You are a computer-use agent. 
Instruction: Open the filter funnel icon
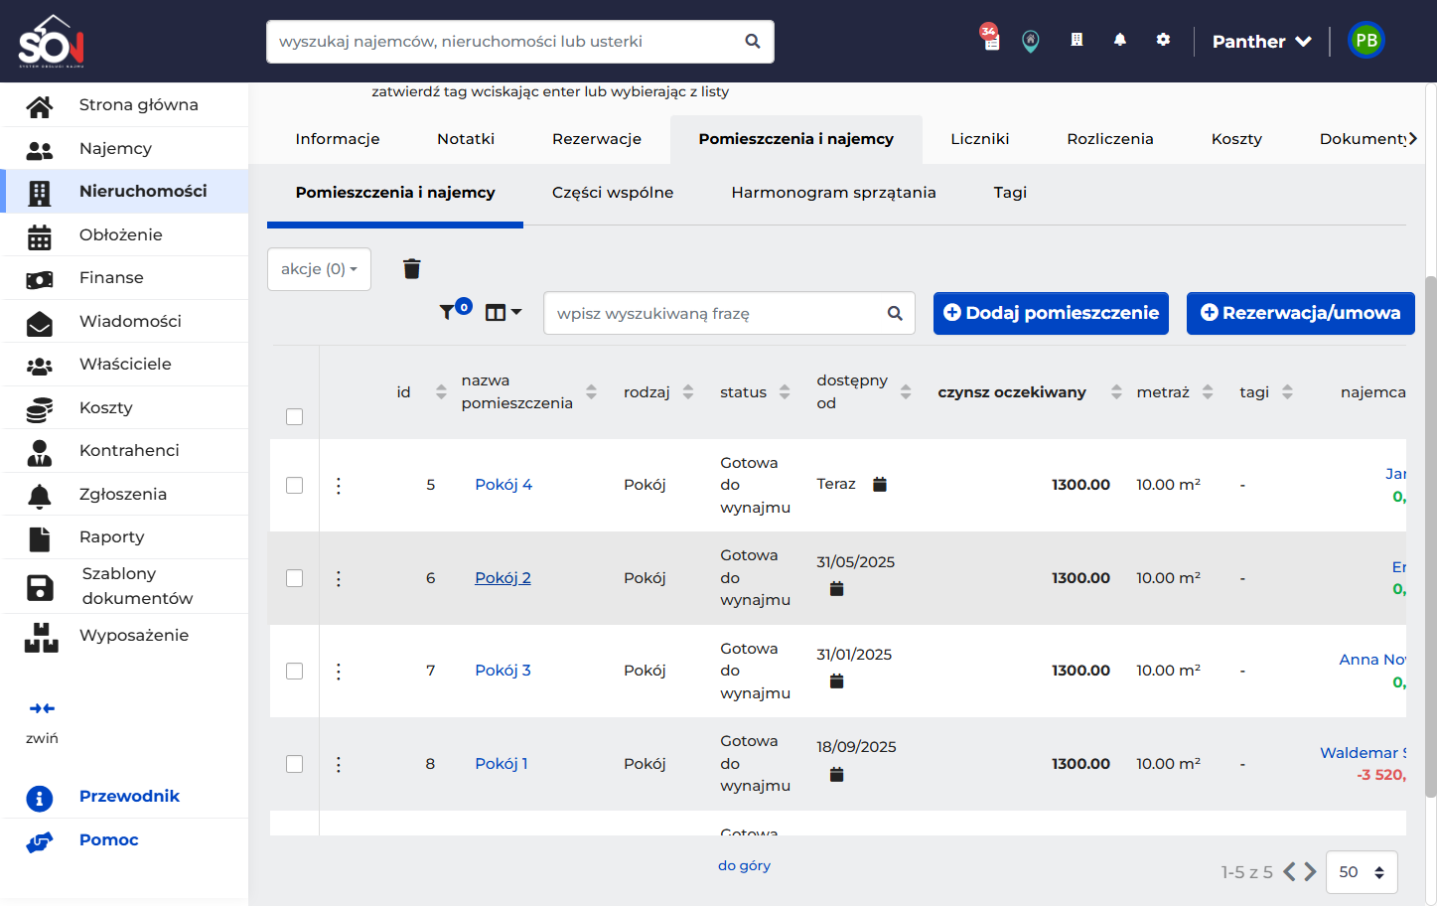point(448,312)
